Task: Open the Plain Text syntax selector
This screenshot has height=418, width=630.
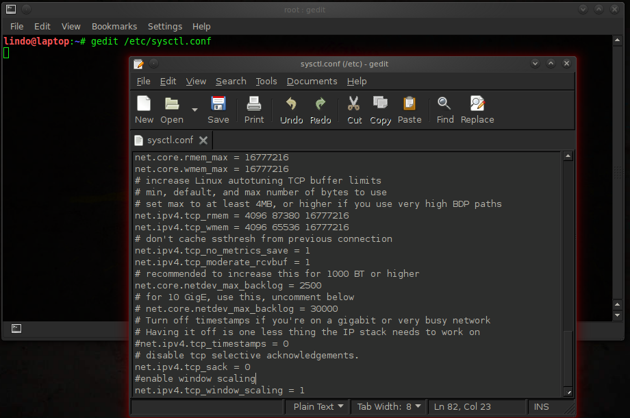Action: click(x=316, y=406)
